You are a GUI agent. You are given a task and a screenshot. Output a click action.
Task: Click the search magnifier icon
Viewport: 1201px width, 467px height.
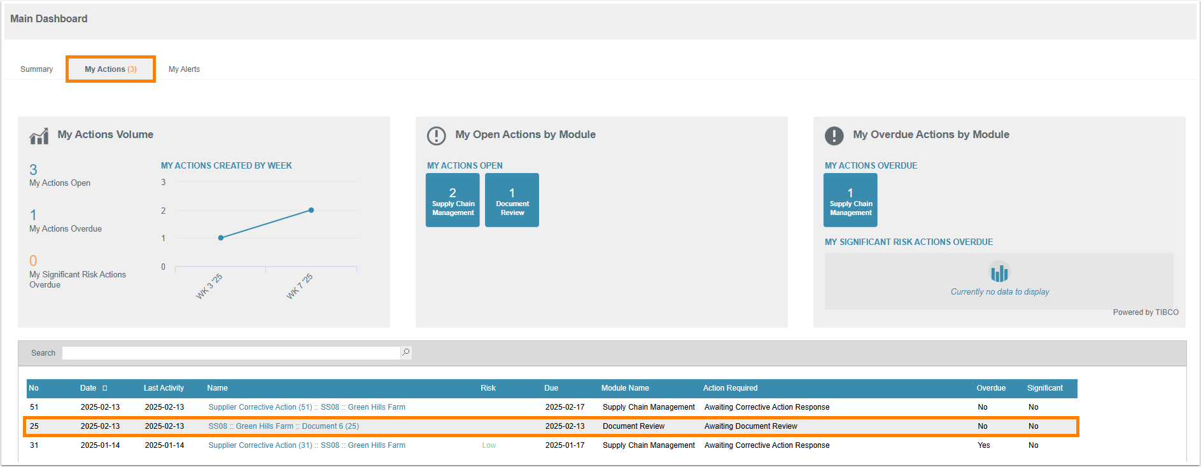pos(405,352)
